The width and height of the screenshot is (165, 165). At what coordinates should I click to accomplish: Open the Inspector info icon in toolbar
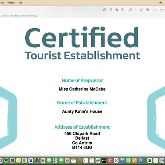coord(104,10)
